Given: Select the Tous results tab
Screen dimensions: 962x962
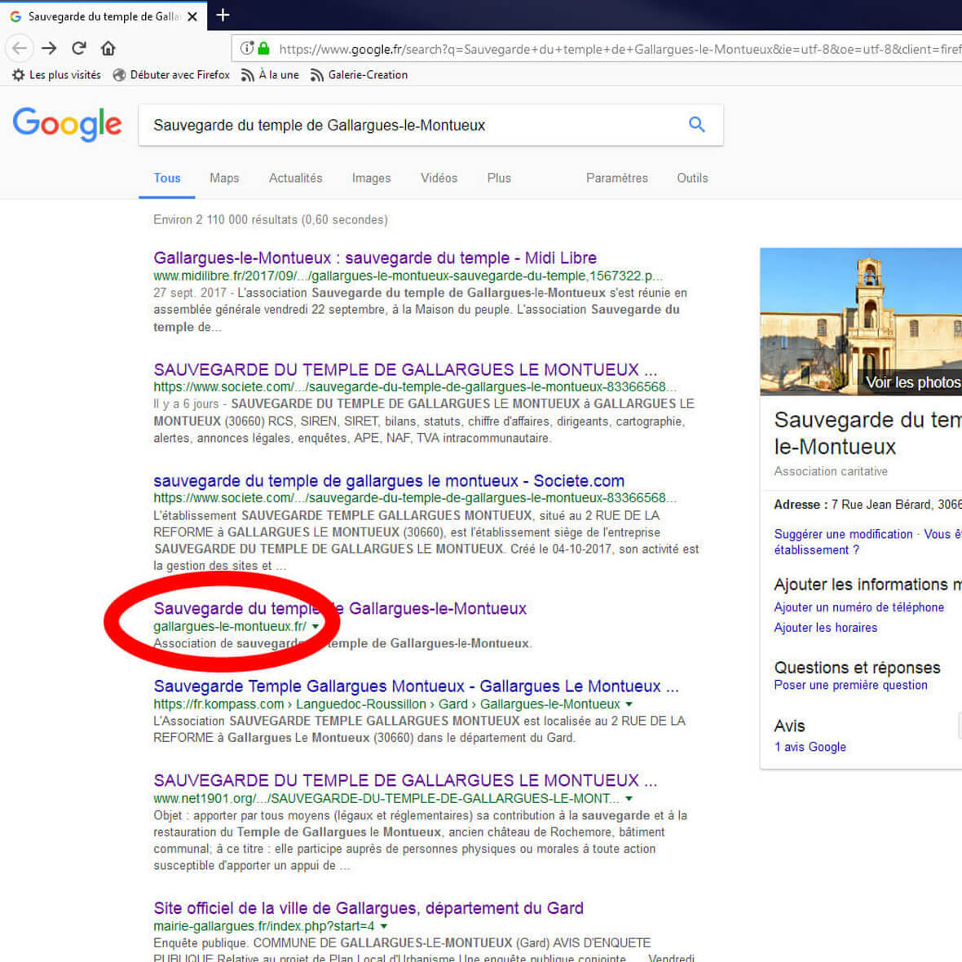Looking at the screenshot, I should (x=167, y=178).
